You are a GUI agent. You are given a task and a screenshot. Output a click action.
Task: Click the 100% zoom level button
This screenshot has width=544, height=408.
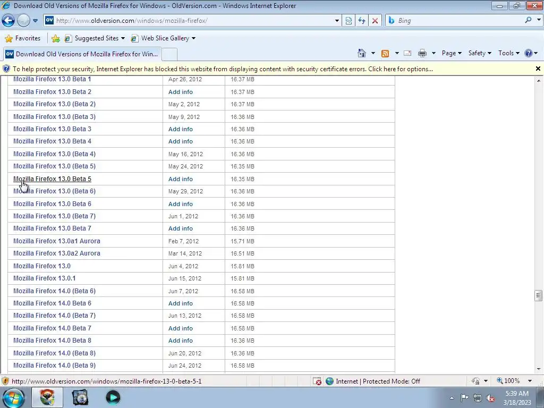508,381
